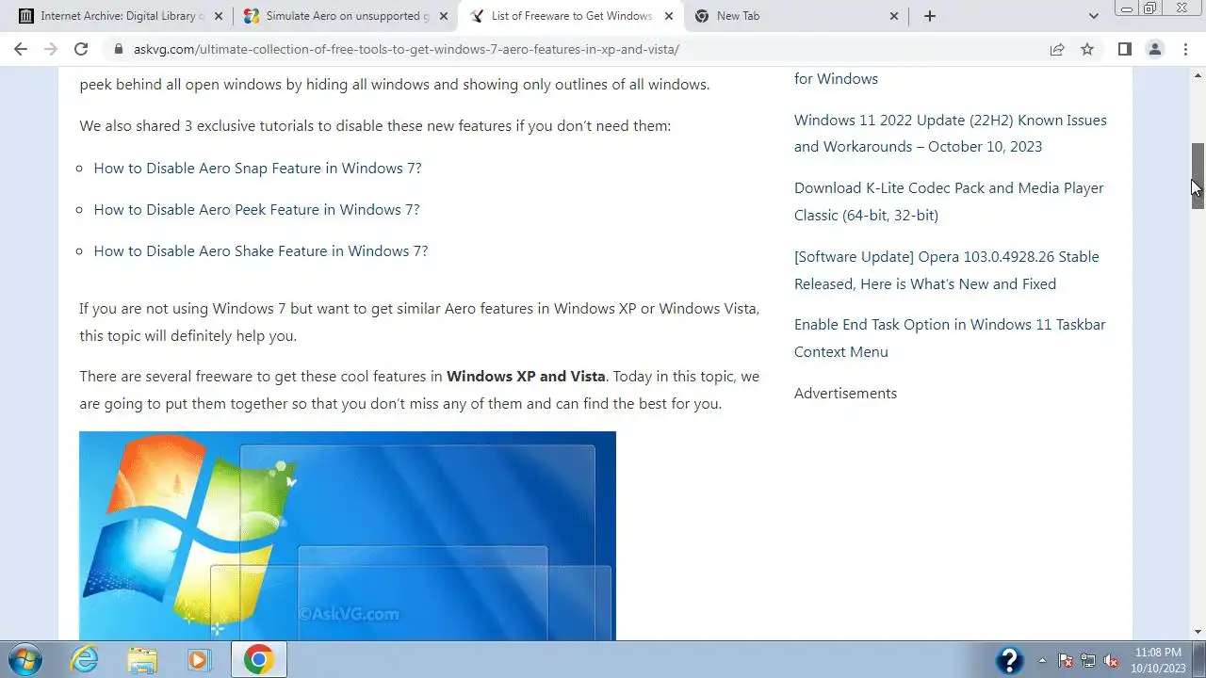Screen dimensions: 1206x678
Task: Open Opera 103.0.4928.26 Stable Released link
Action: tap(947, 270)
